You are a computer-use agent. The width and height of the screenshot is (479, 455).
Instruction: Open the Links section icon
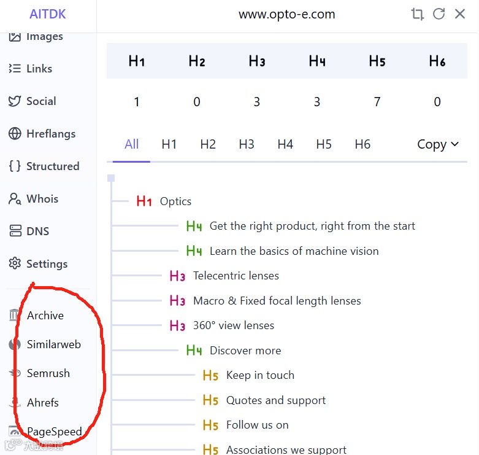coord(15,69)
